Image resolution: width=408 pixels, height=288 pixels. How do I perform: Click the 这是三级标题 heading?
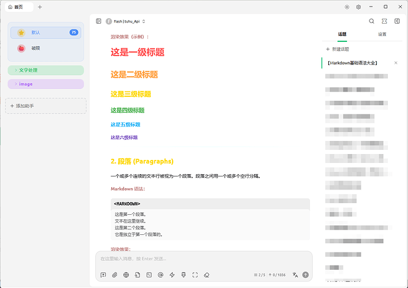pos(131,94)
